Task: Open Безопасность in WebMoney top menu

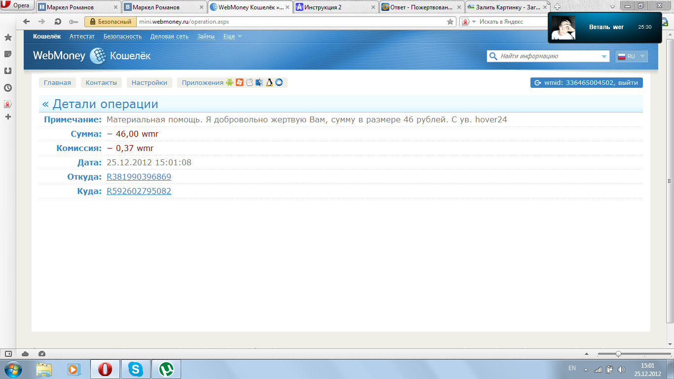Action: (x=122, y=37)
